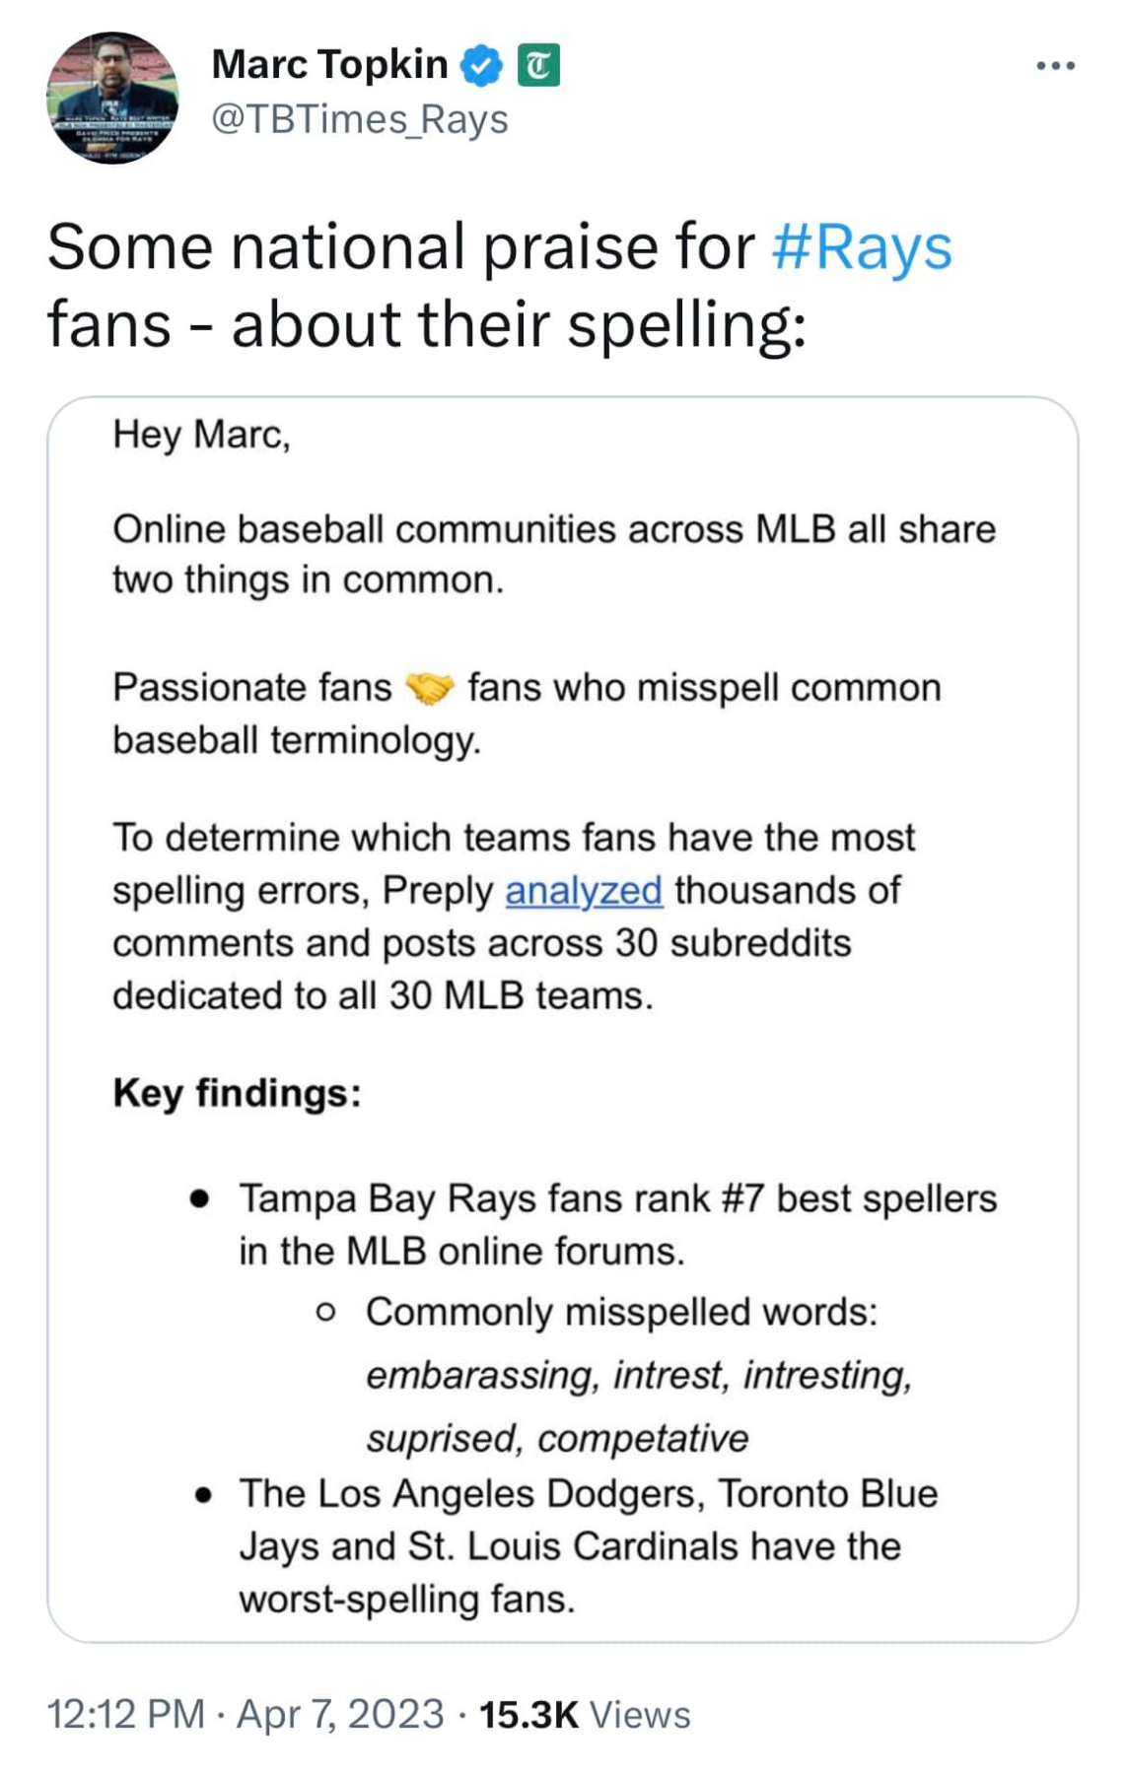The height and width of the screenshot is (1774, 1126).
Task: Click the italic "embarassing, intrest, intresting" line
Action: (x=639, y=1375)
